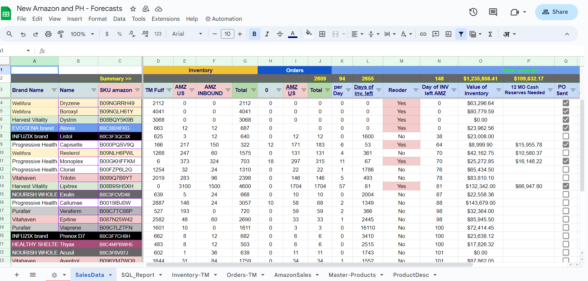Open the functions sigma menu
Viewport: 588px width, 281px height.
490,34
